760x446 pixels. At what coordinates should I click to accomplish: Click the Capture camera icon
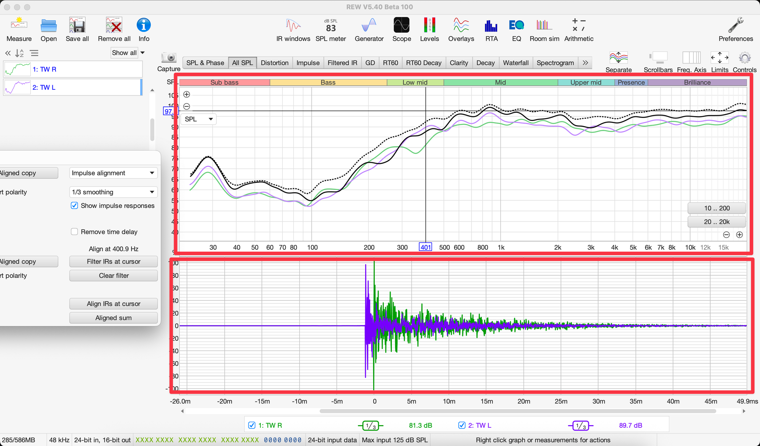(169, 58)
